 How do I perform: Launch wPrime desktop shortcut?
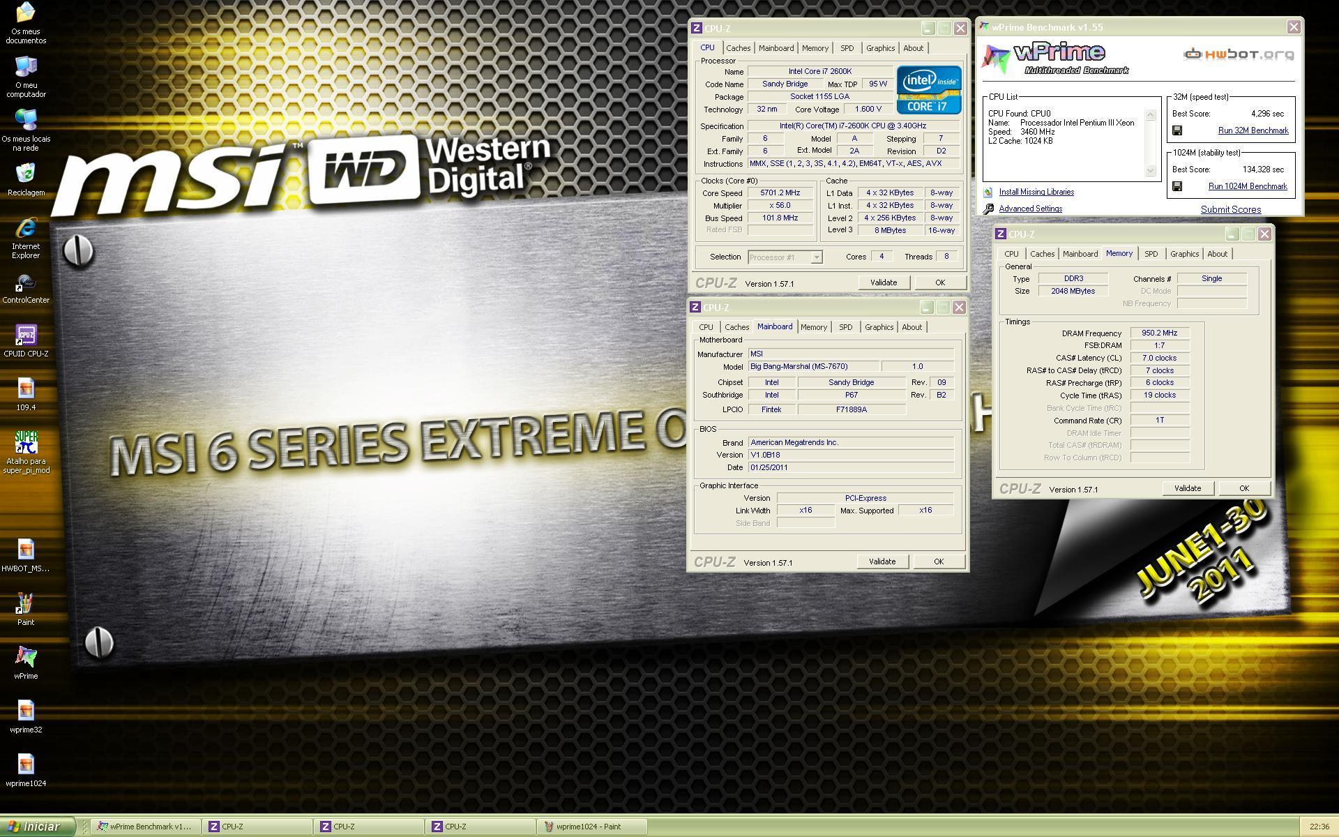pos(26,663)
